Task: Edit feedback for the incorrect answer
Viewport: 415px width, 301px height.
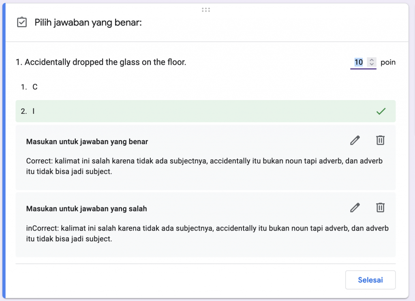Action: pyautogui.click(x=355, y=207)
